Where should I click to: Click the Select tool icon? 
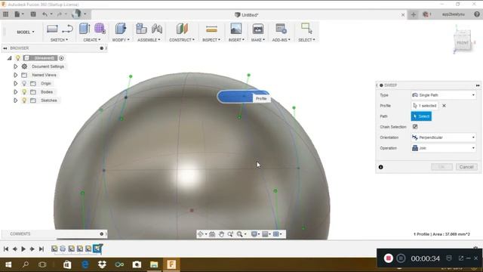pos(306,29)
